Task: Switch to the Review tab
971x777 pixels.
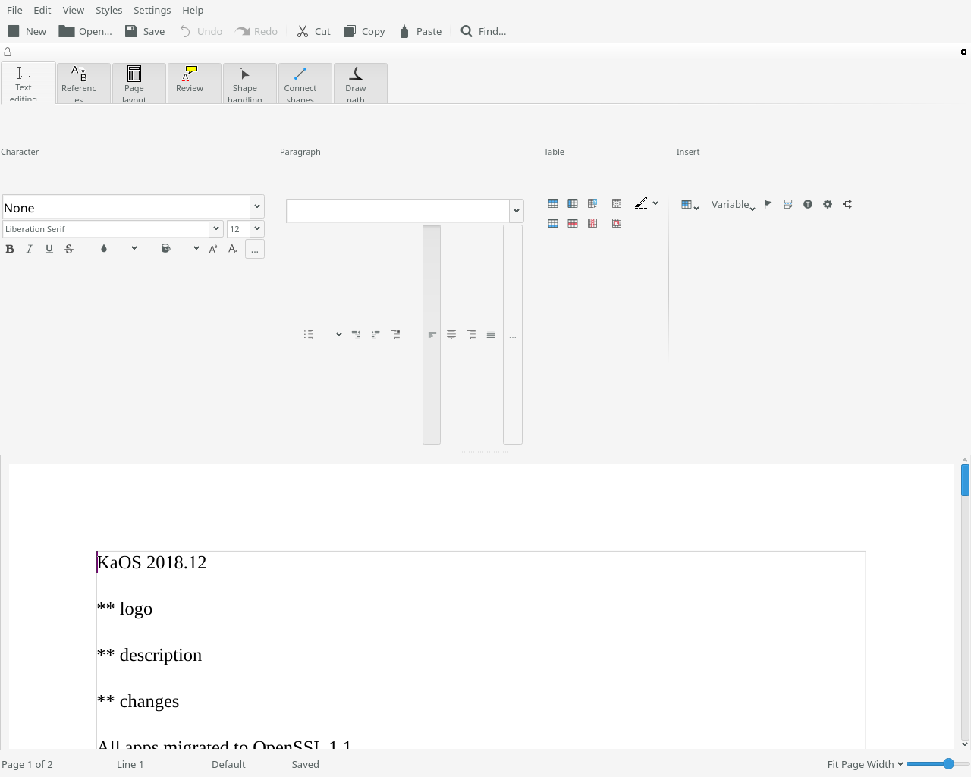Action: pos(194,83)
